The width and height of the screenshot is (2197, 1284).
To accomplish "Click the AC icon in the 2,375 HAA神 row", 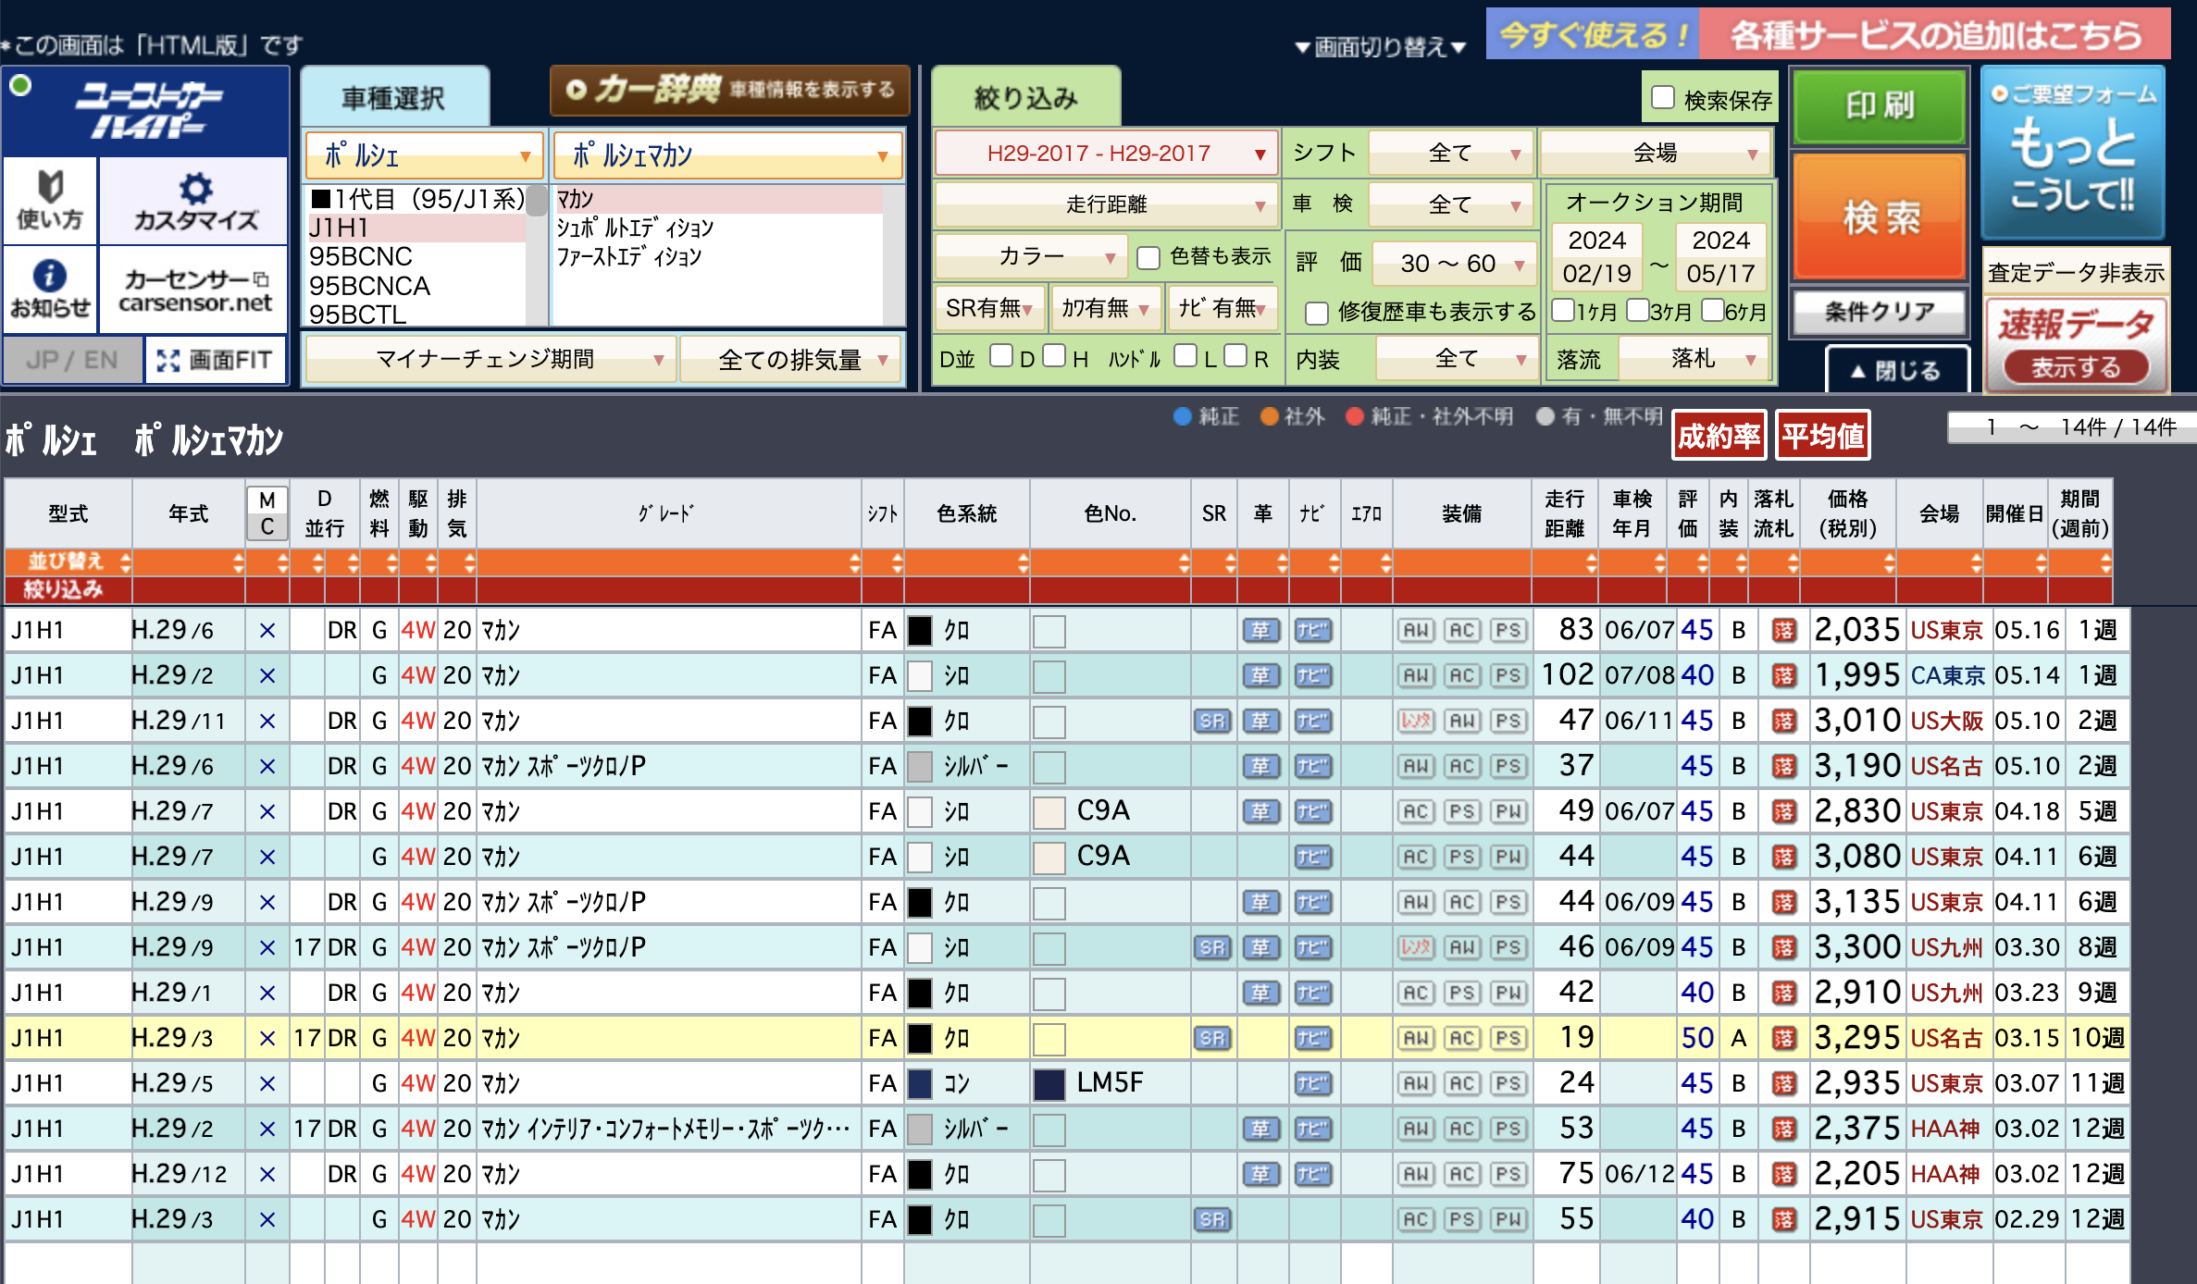I will click(1461, 1130).
